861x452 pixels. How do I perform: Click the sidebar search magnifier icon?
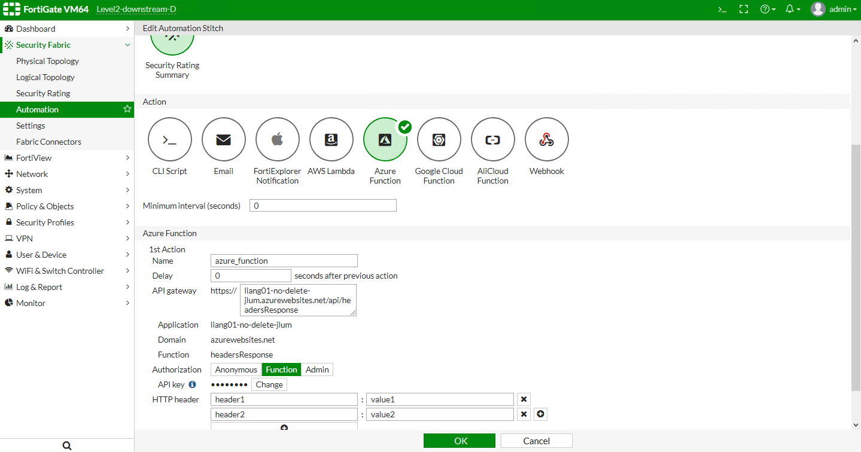click(x=67, y=445)
